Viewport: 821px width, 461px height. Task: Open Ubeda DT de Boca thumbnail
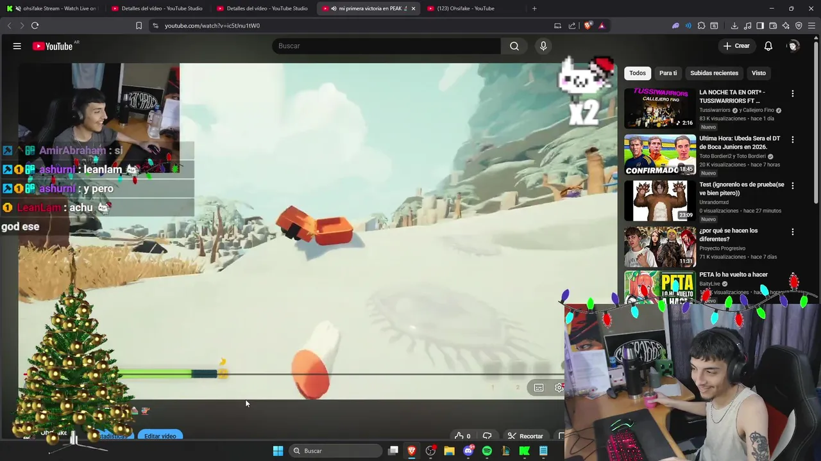point(660,154)
